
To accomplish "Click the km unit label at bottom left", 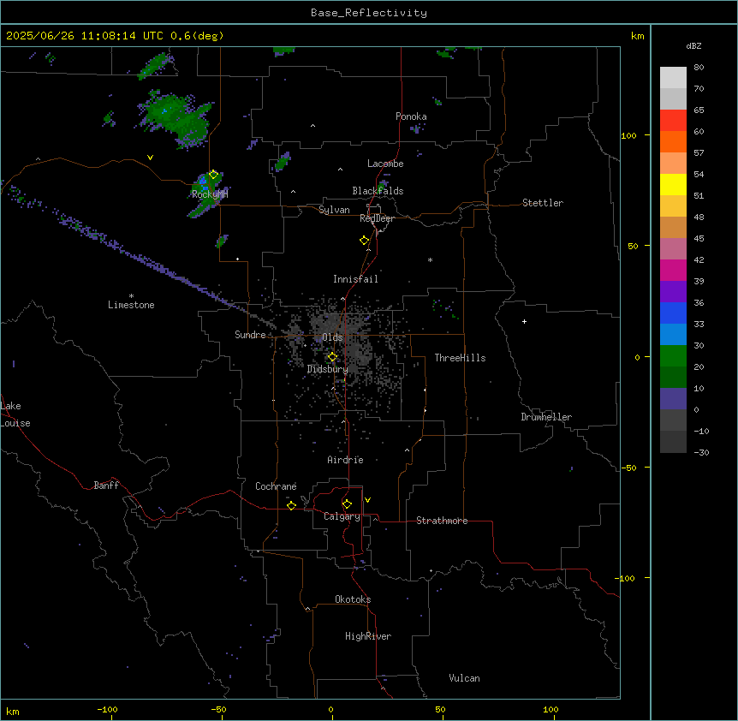I will (13, 711).
